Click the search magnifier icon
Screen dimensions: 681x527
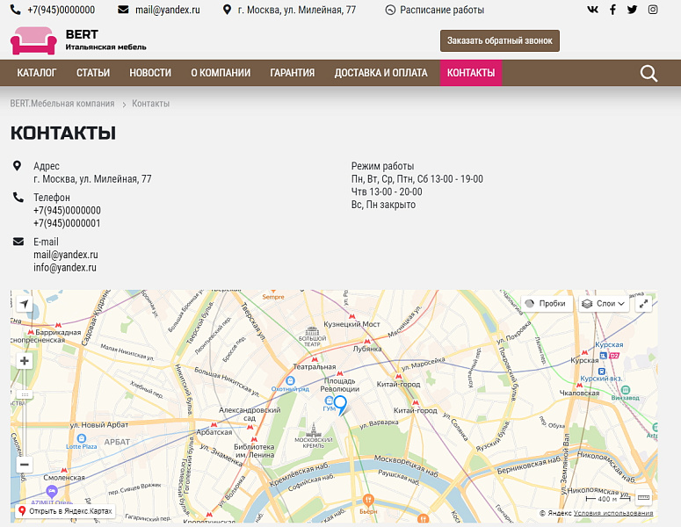click(648, 73)
